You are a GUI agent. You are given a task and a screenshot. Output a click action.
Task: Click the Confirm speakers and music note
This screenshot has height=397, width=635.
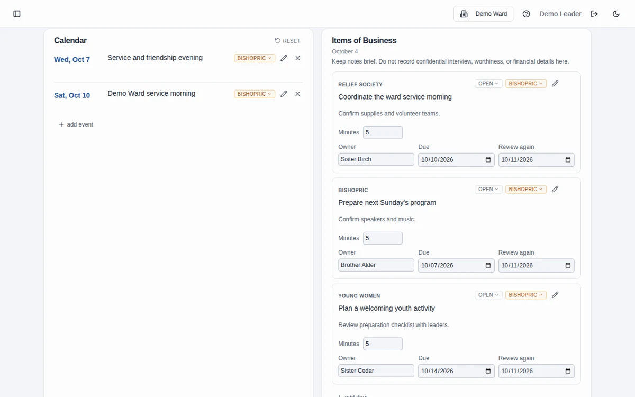click(377, 219)
